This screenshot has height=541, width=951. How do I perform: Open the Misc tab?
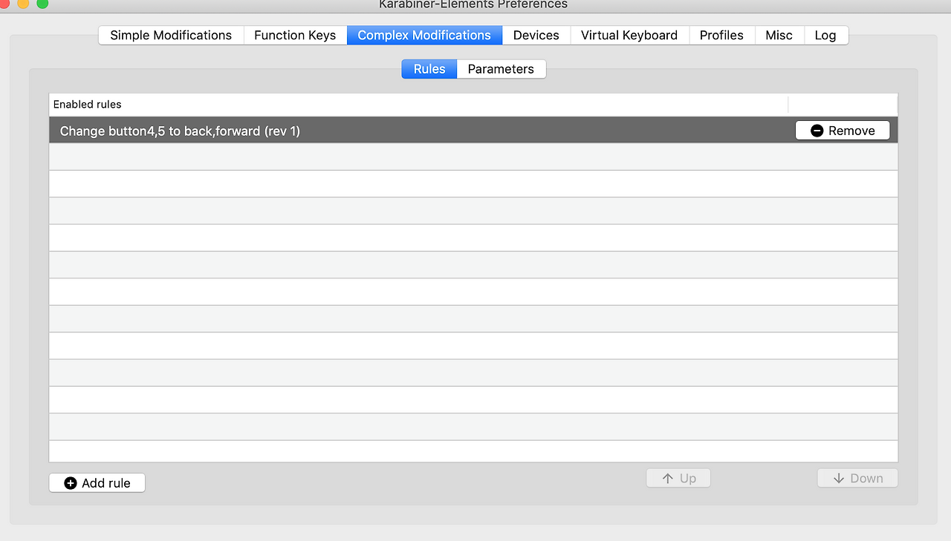[779, 35]
